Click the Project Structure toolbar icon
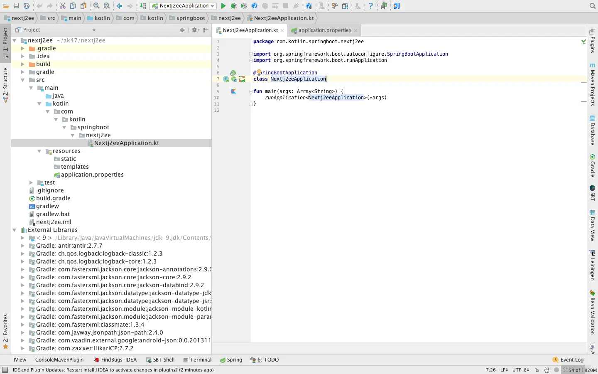The image size is (598, 374). coord(345,6)
